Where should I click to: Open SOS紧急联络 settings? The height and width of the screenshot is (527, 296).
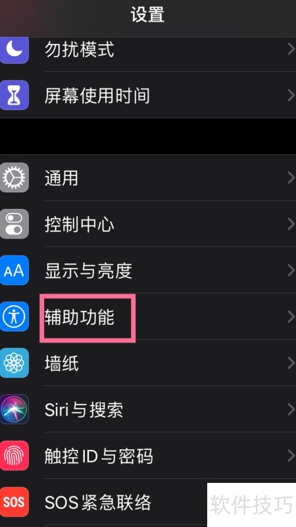point(148,502)
